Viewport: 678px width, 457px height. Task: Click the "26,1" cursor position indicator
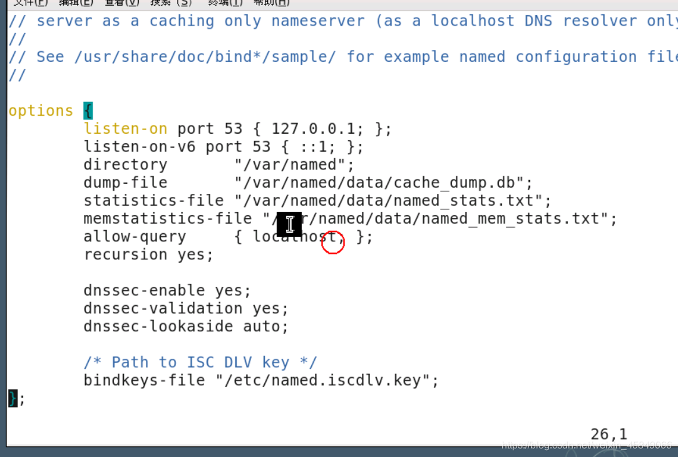tap(609, 434)
